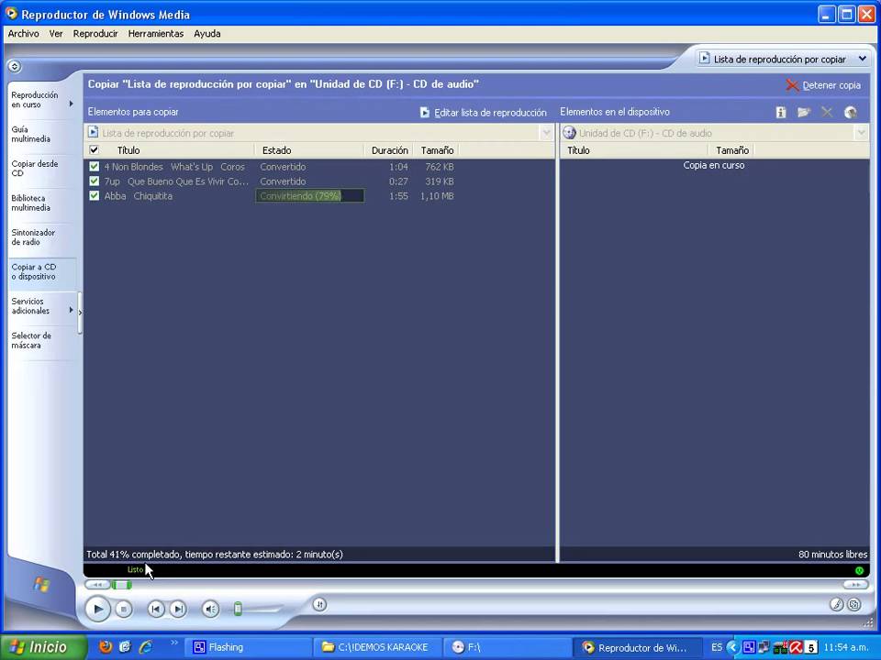
Task: Click Editar lista de reproducción link
Action: pyautogui.click(x=490, y=112)
